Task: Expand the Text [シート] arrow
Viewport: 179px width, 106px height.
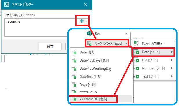Action: click(172, 76)
